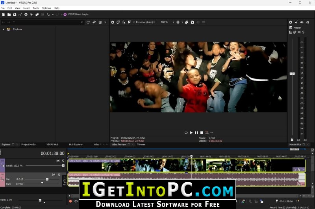Click the Record button in transport bar
This screenshot has width=315, height=209.
point(70,201)
